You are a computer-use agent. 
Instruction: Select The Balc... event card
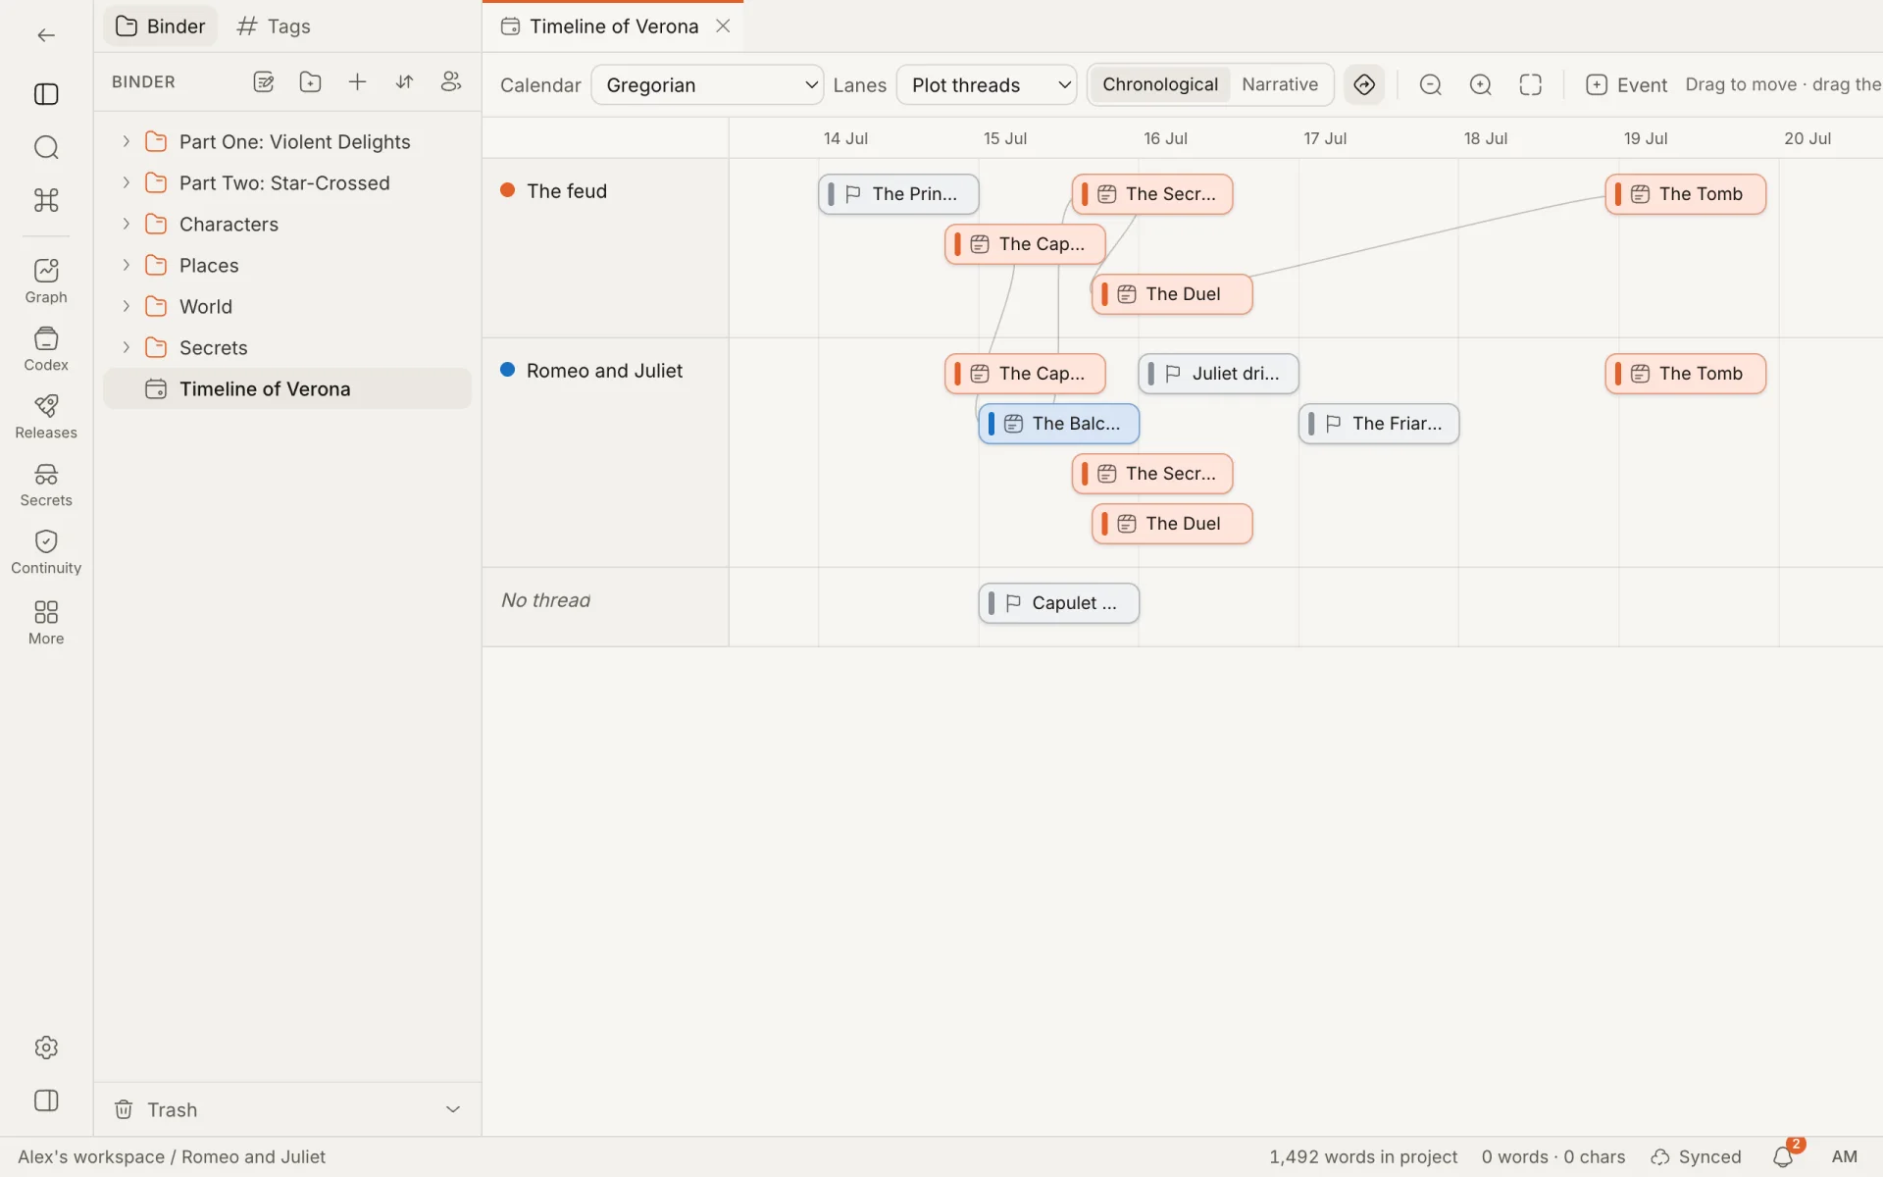pyautogui.click(x=1059, y=424)
